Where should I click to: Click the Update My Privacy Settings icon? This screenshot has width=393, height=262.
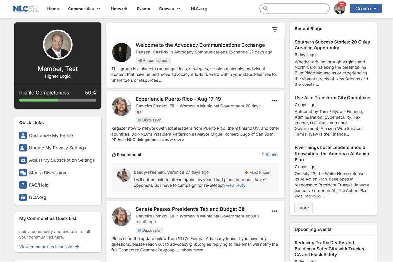[x=23, y=148]
